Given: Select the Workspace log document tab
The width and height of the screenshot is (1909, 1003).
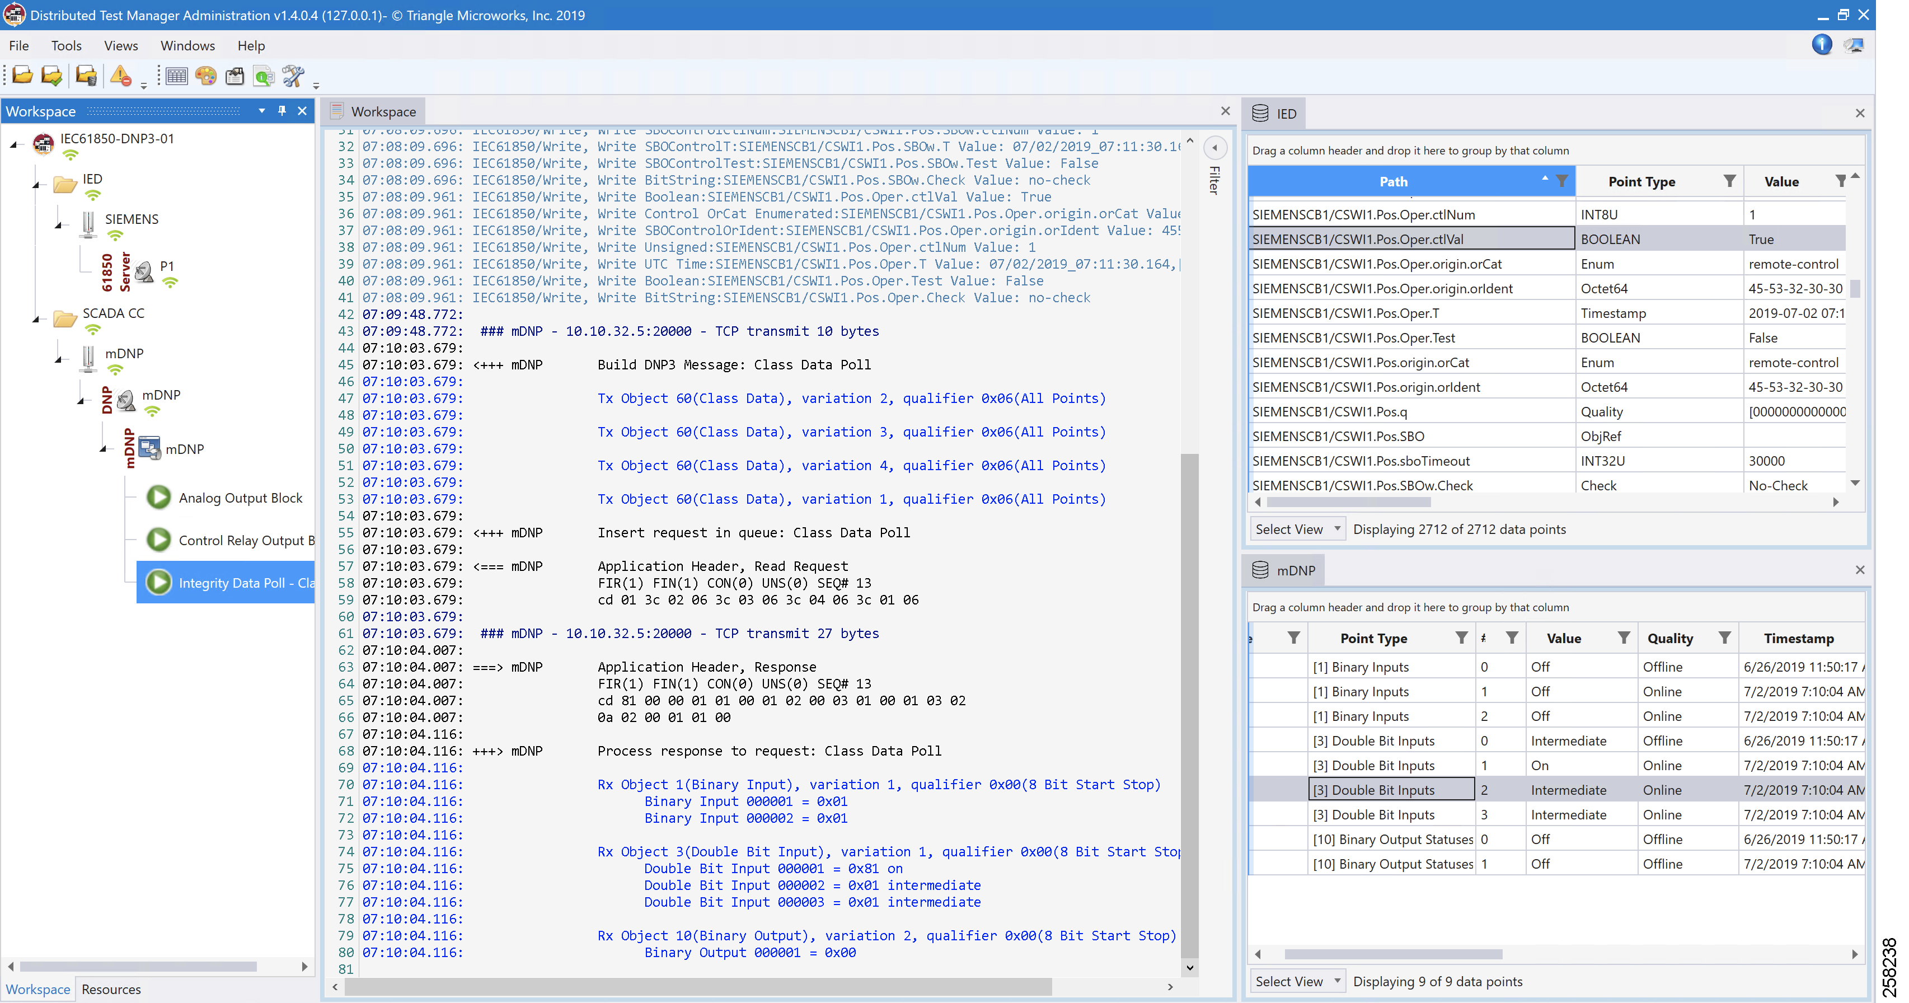Looking at the screenshot, I should (x=376, y=111).
